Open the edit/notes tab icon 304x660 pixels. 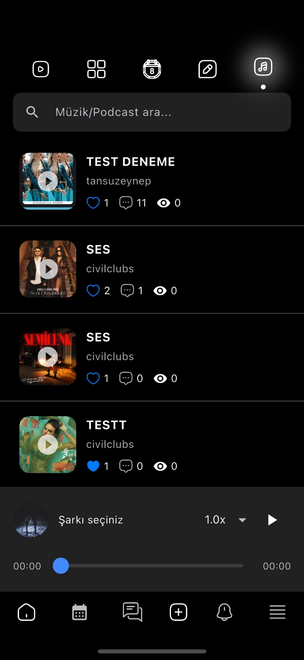[x=208, y=69]
